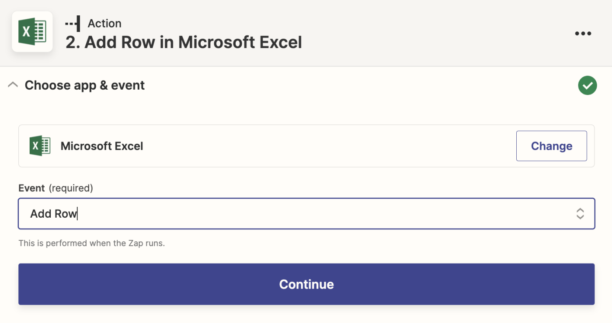The image size is (612, 323).
Task: Click the 'Add Row' text in Event box
Action: (53, 214)
